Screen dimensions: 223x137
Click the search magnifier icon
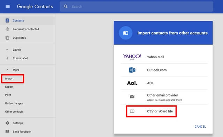pos(66,7)
